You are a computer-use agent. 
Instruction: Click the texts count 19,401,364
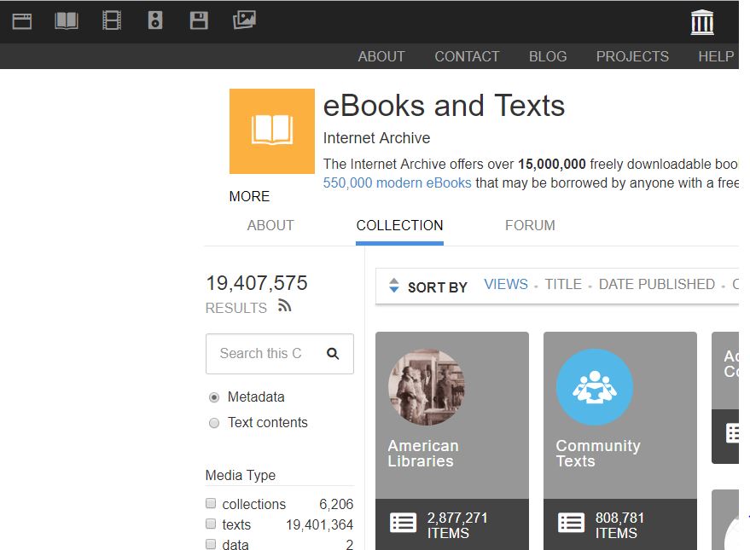[x=319, y=524]
